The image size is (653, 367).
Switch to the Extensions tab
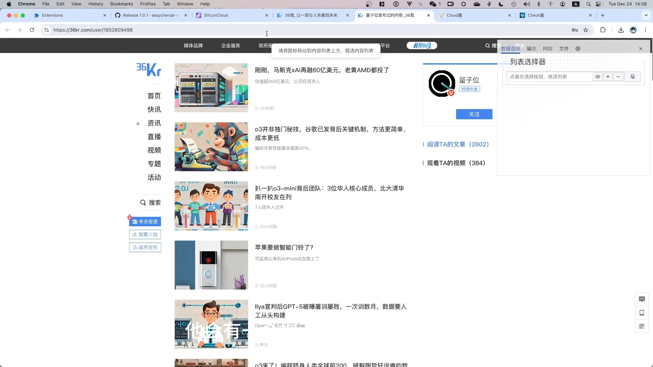[70, 15]
